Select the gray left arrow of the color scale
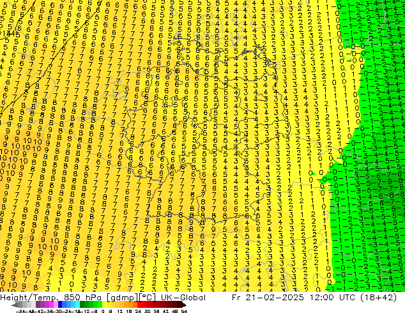The height and width of the screenshot is (313, 405). (15, 305)
